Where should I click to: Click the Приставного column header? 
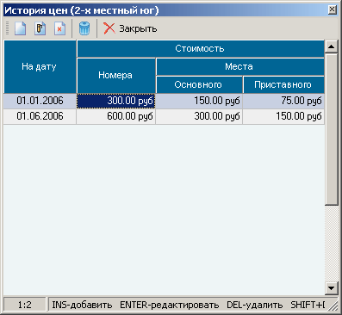pyautogui.click(x=283, y=84)
